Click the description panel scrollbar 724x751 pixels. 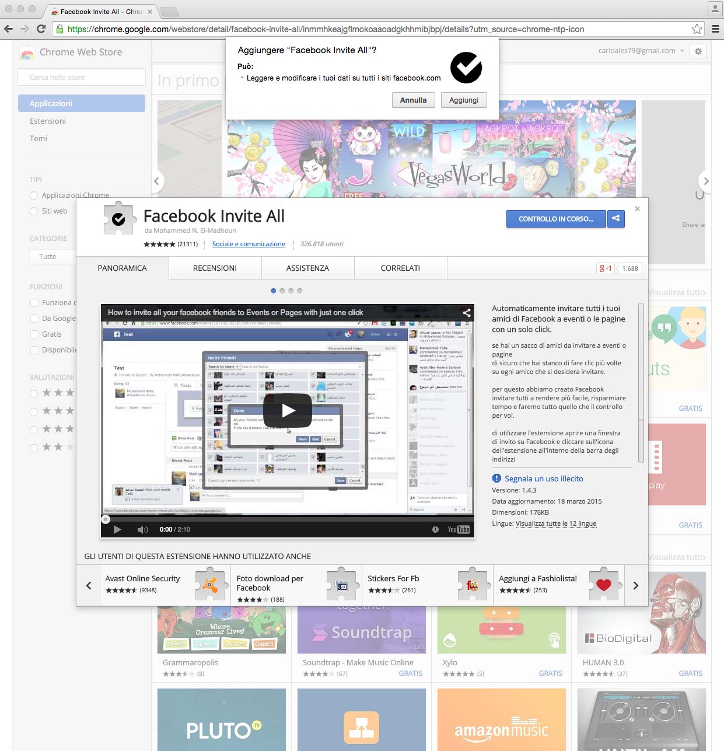pos(641,382)
